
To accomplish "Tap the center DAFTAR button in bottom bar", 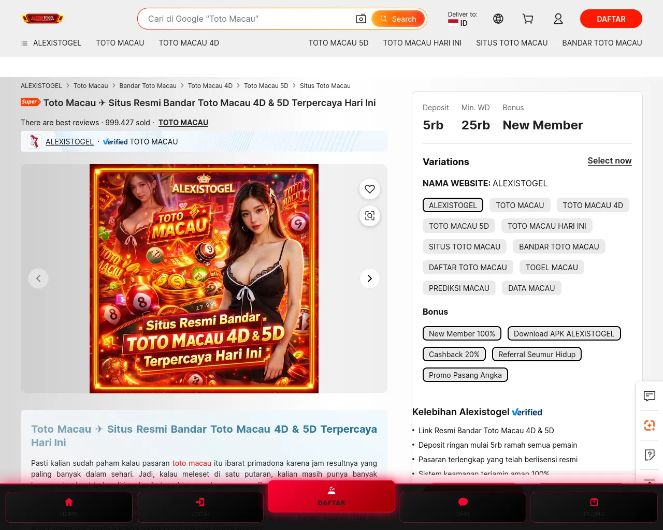I will click(x=331, y=496).
